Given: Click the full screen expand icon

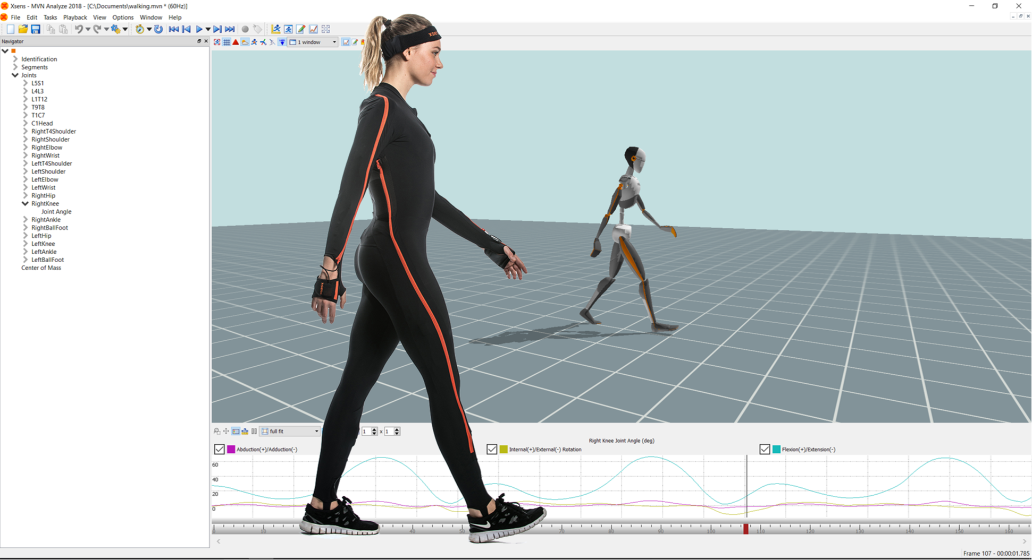Looking at the screenshot, I should [x=326, y=29].
